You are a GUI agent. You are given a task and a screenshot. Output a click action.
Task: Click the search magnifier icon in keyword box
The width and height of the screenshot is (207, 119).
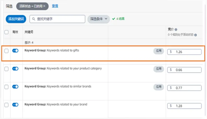(34, 19)
